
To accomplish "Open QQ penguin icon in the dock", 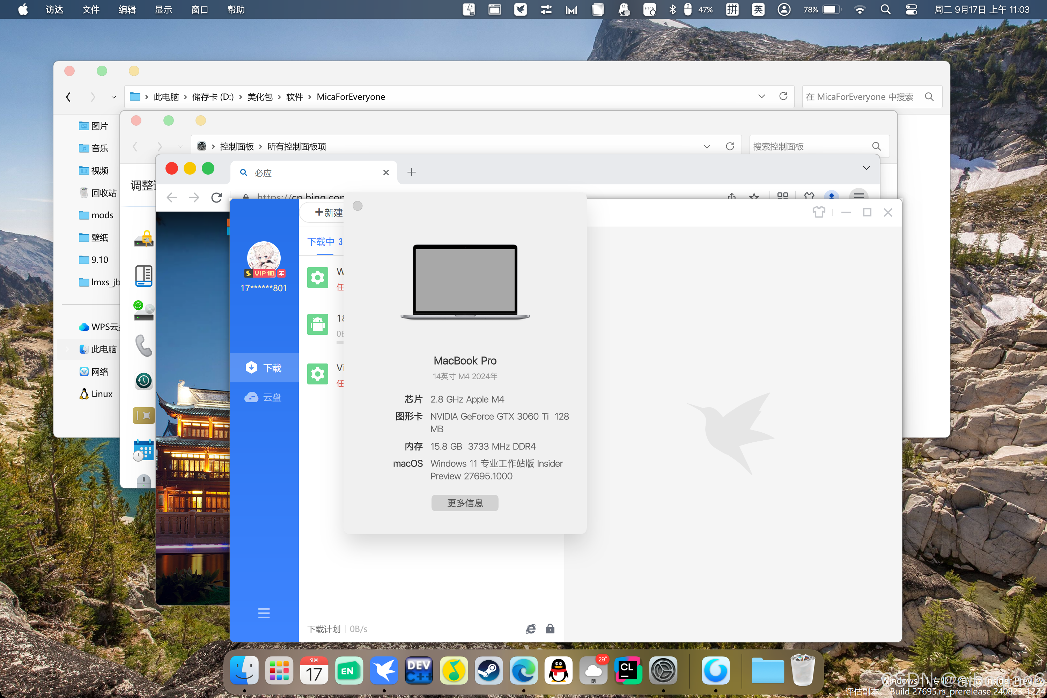I will (559, 670).
